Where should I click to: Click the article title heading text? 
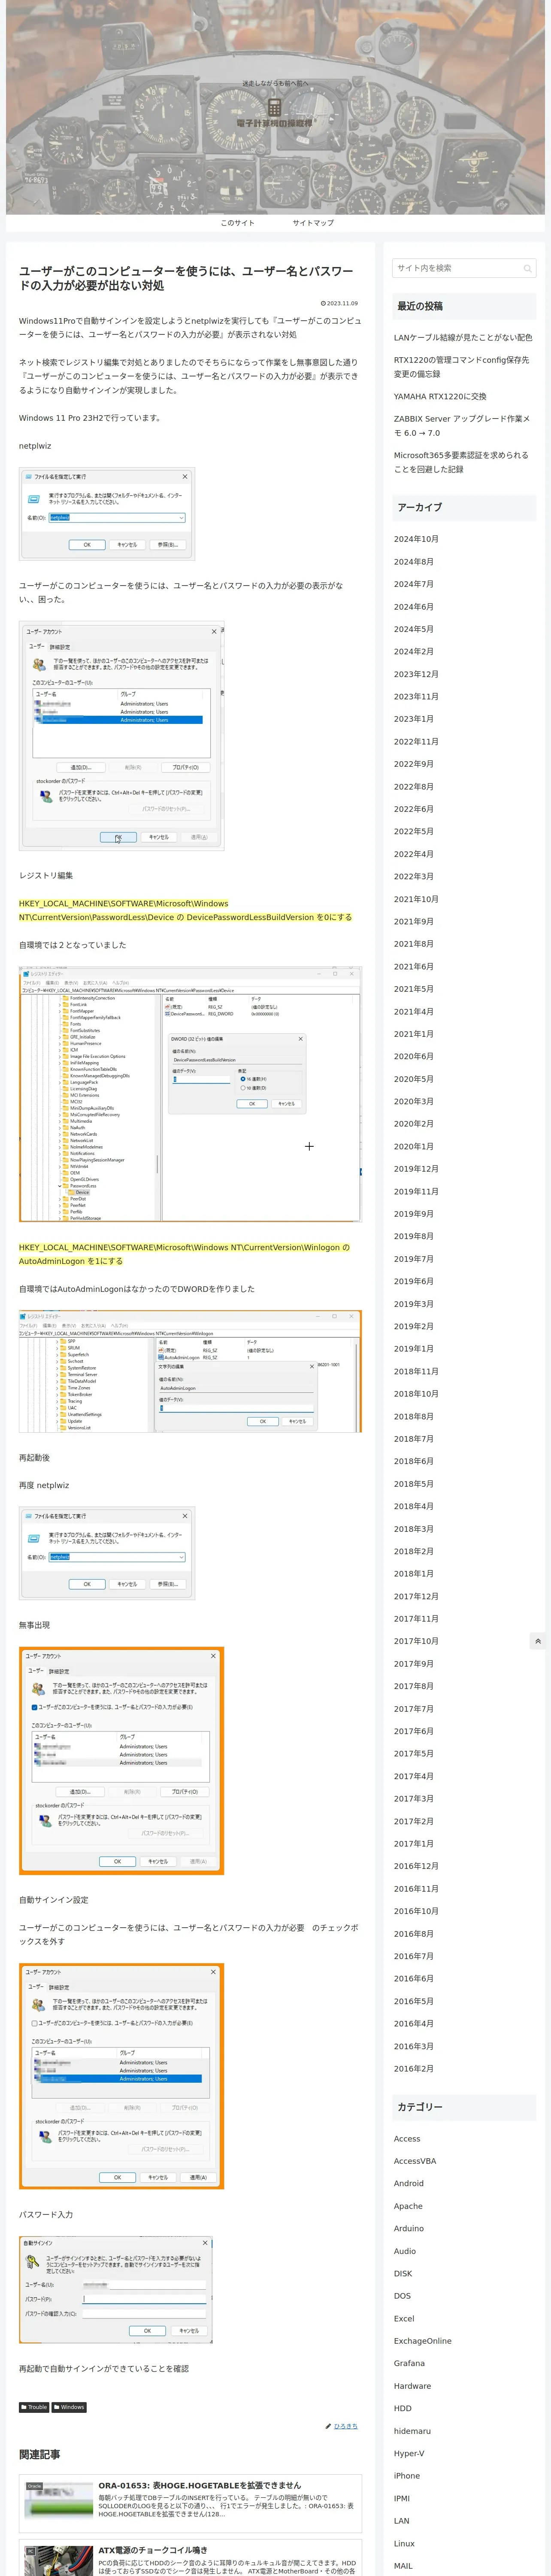click(x=186, y=278)
